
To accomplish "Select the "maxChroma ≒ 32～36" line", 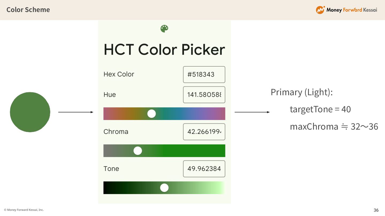I will (334, 127).
